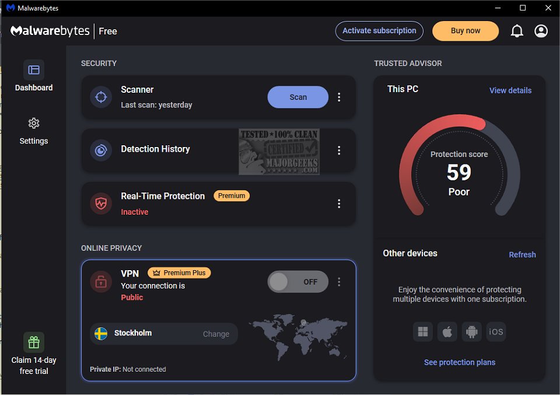560x395 pixels.
Task: Click the Detection History icon
Action: (x=101, y=150)
